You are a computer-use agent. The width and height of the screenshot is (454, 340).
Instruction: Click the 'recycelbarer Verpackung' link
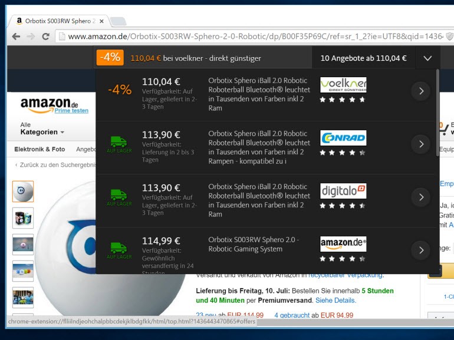pos(346,275)
